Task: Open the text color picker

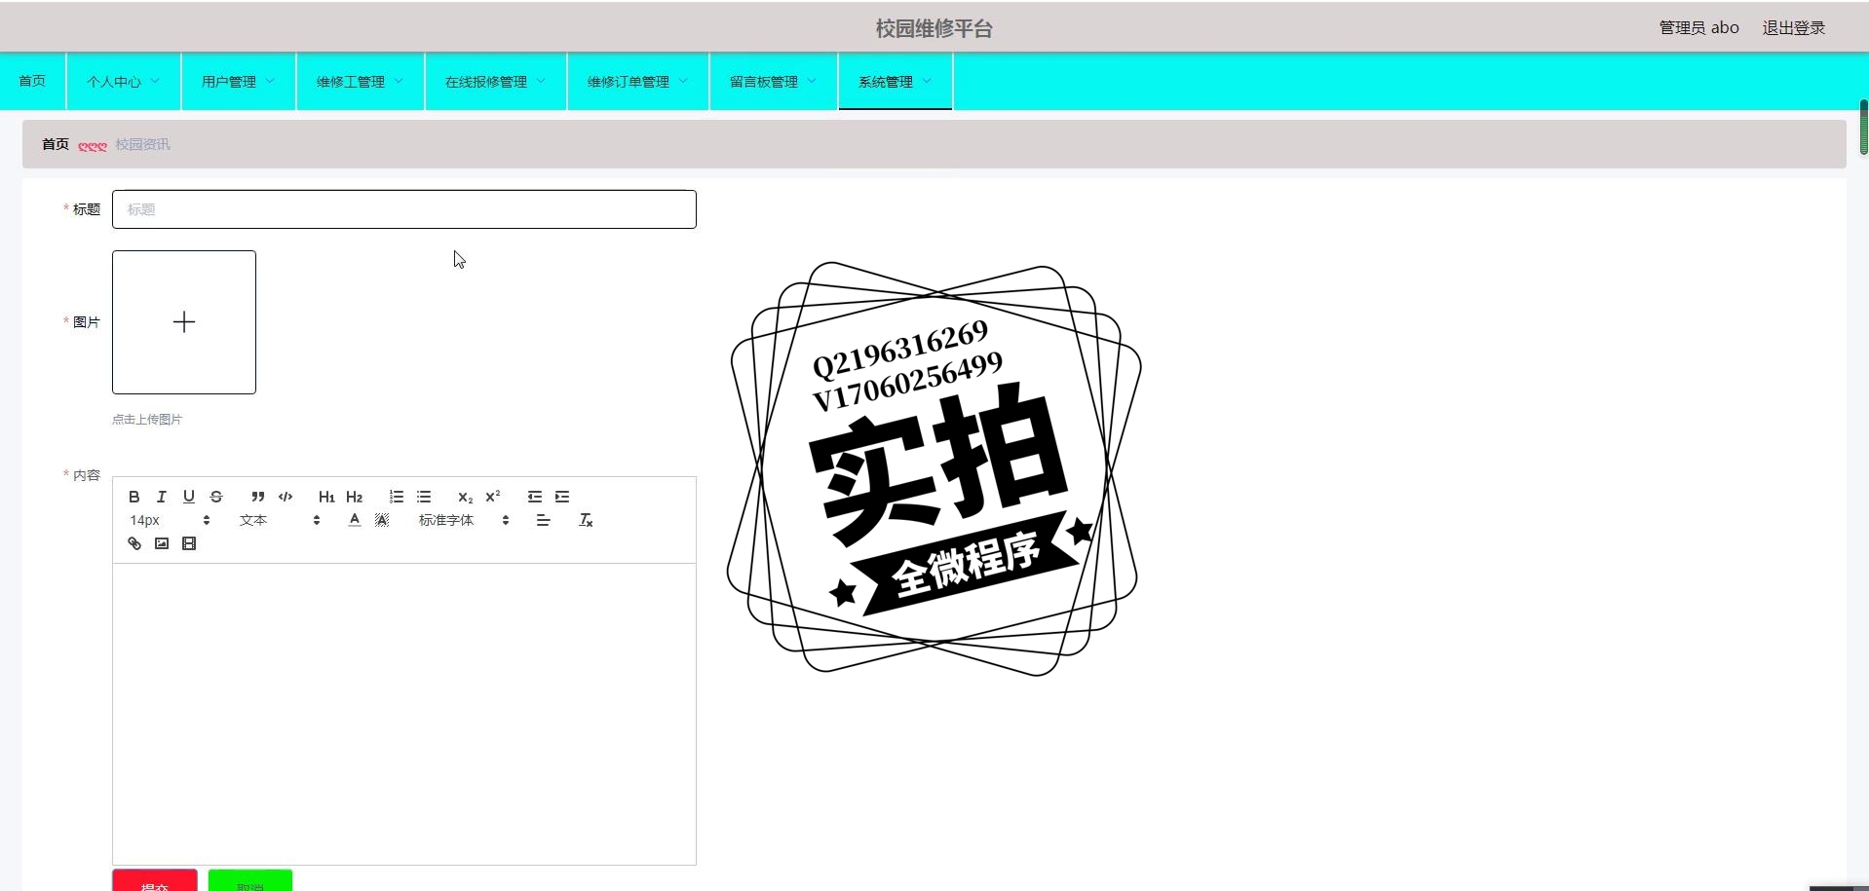Action: (x=355, y=520)
